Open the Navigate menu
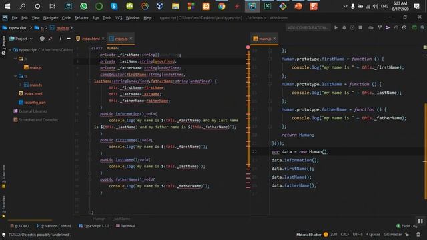The image size is (427, 240). pyautogui.click(x=51, y=18)
